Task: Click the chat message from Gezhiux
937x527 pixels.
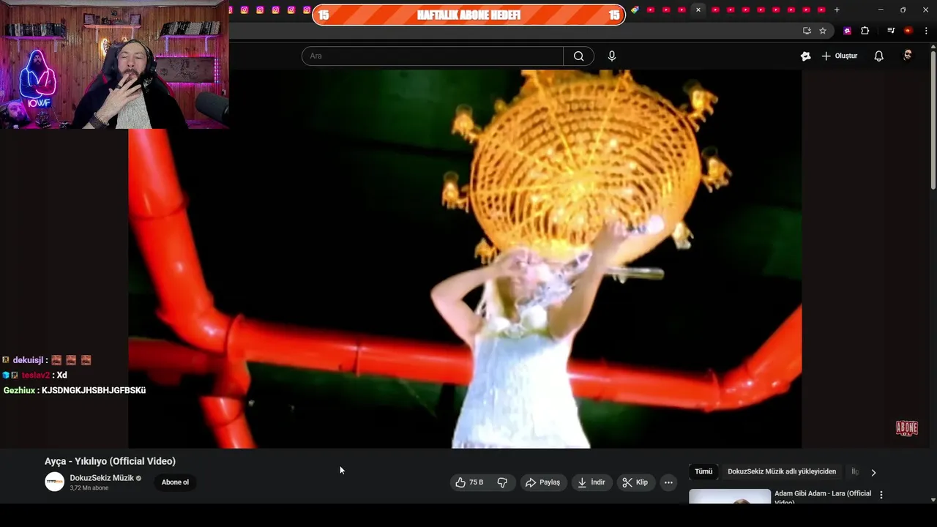Action: click(75, 391)
